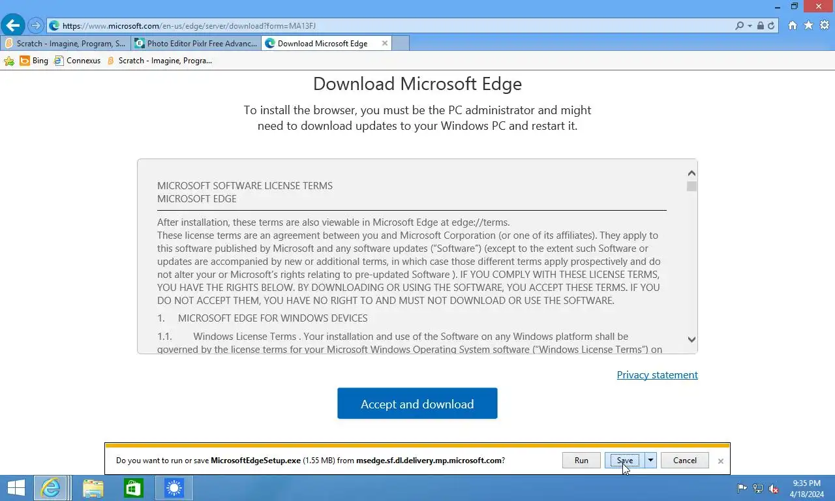Open the Privacy statement link
The image size is (835, 501).
click(x=657, y=375)
